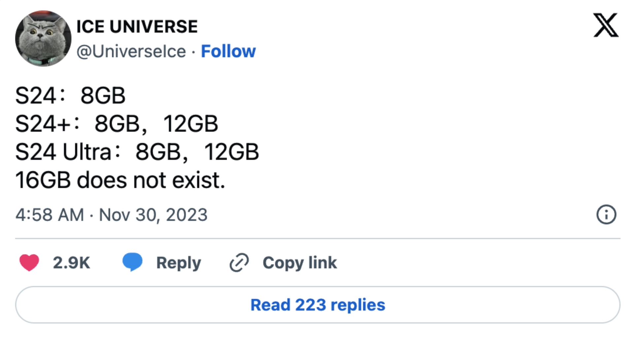
Task: Click the 2.9K likes count
Action: [x=71, y=263]
